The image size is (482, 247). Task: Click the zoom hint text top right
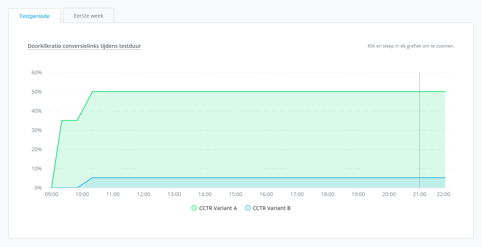[410, 46]
